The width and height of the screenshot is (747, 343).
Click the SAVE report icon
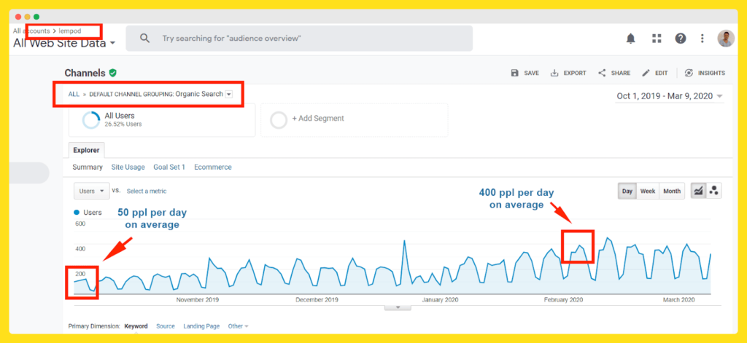[x=525, y=73]
